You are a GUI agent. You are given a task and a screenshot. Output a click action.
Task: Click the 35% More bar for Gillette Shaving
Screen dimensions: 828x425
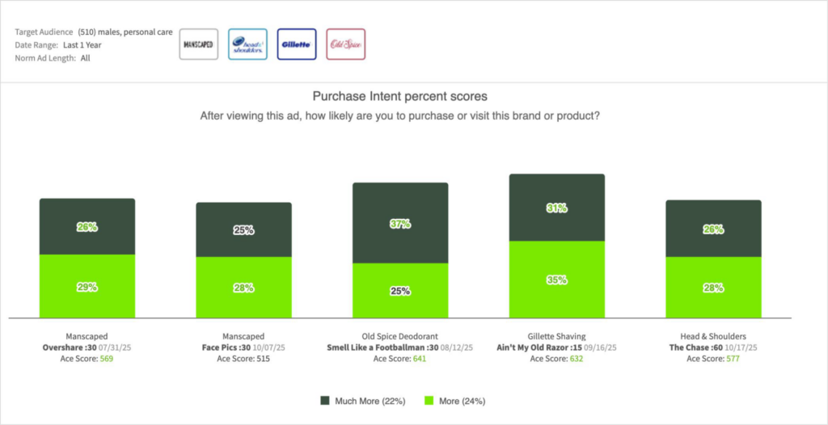click(x=556, y=279)
